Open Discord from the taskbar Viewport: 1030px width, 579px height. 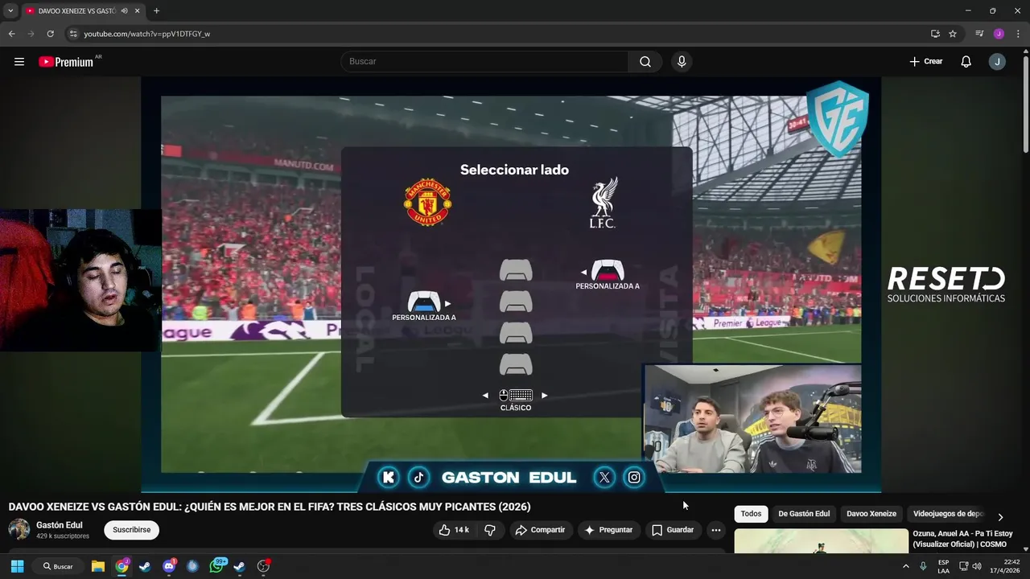[x=169, y=566]
